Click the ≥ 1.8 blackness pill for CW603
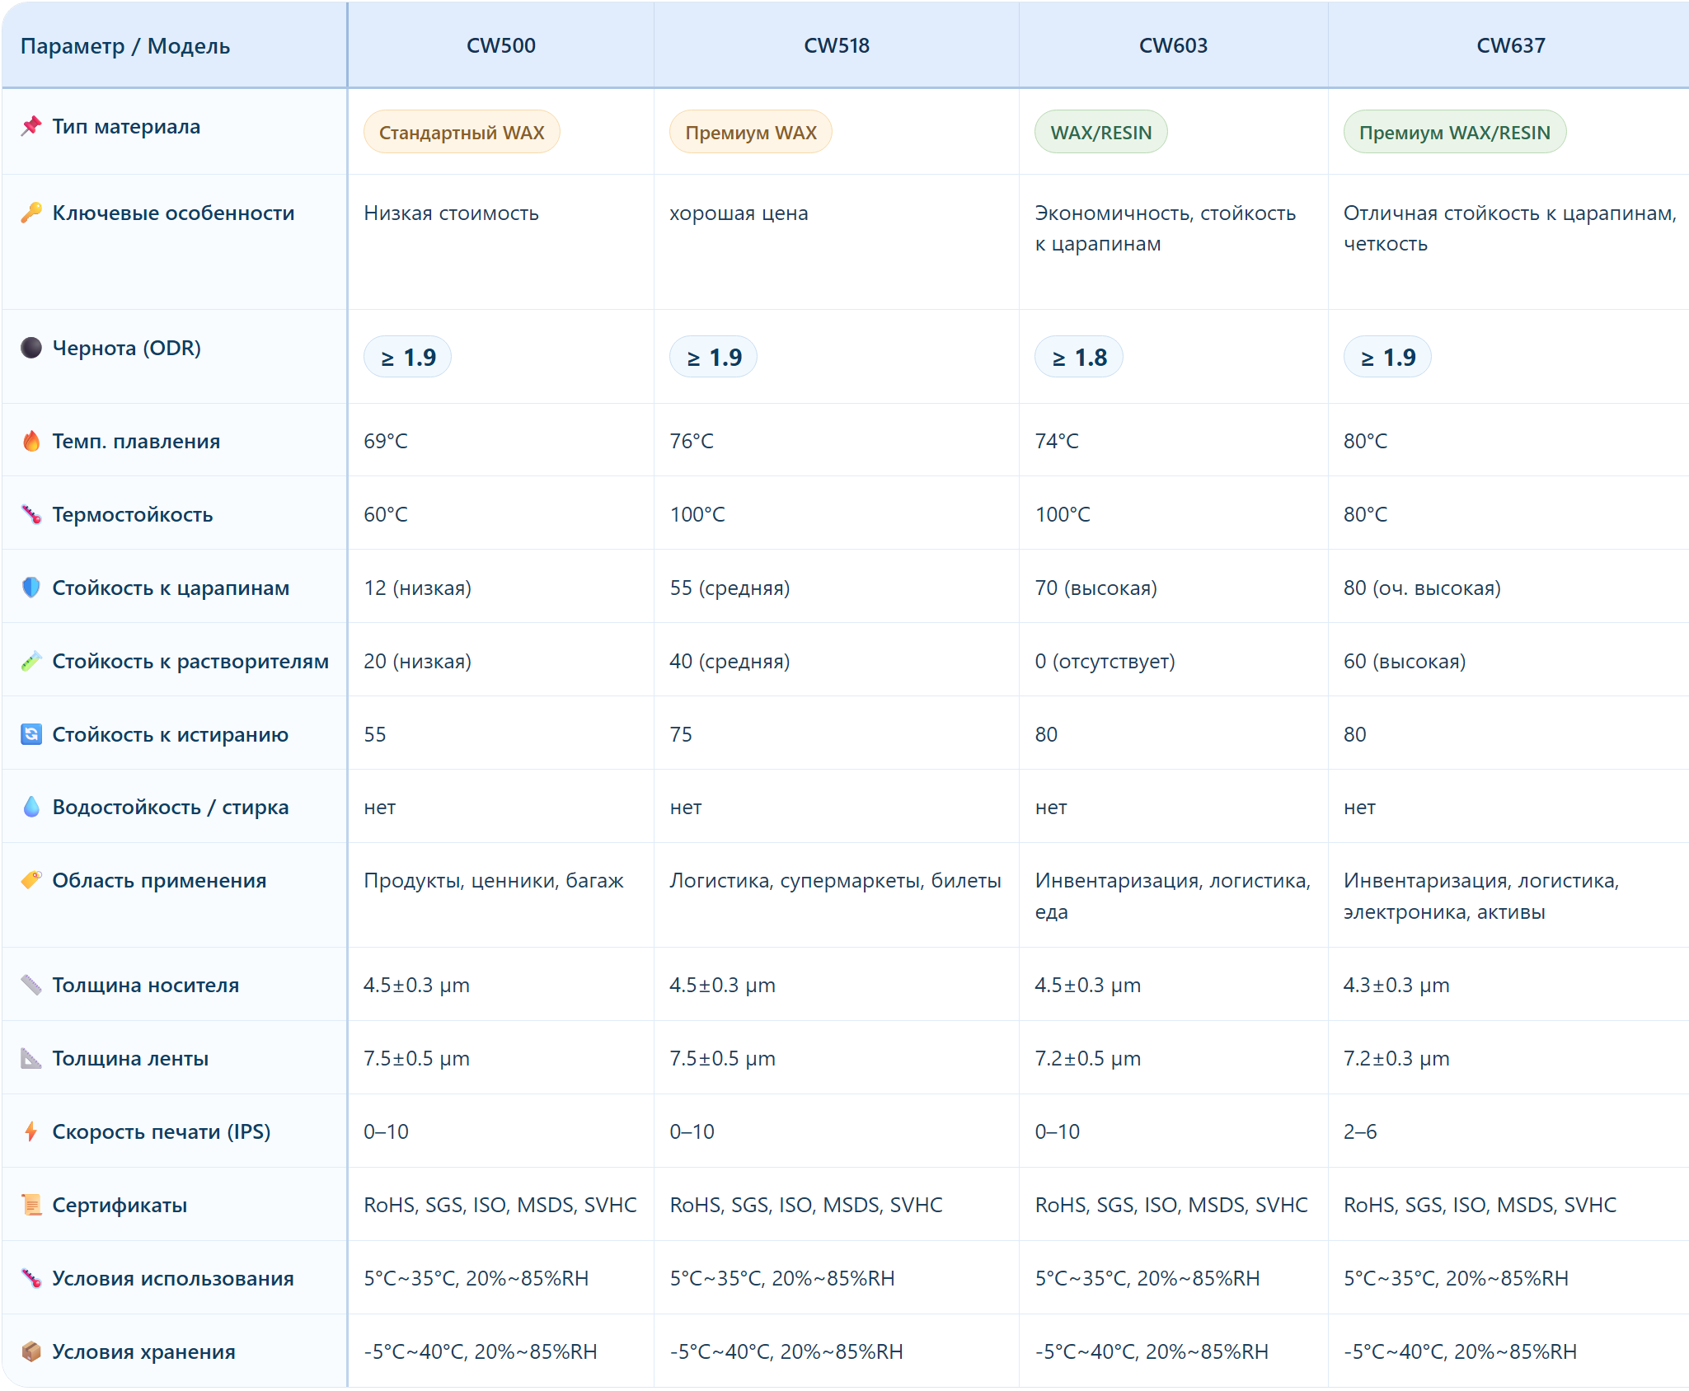Image resolution: width=1689 pixels, height=1391 pixels. (1078, 358)
